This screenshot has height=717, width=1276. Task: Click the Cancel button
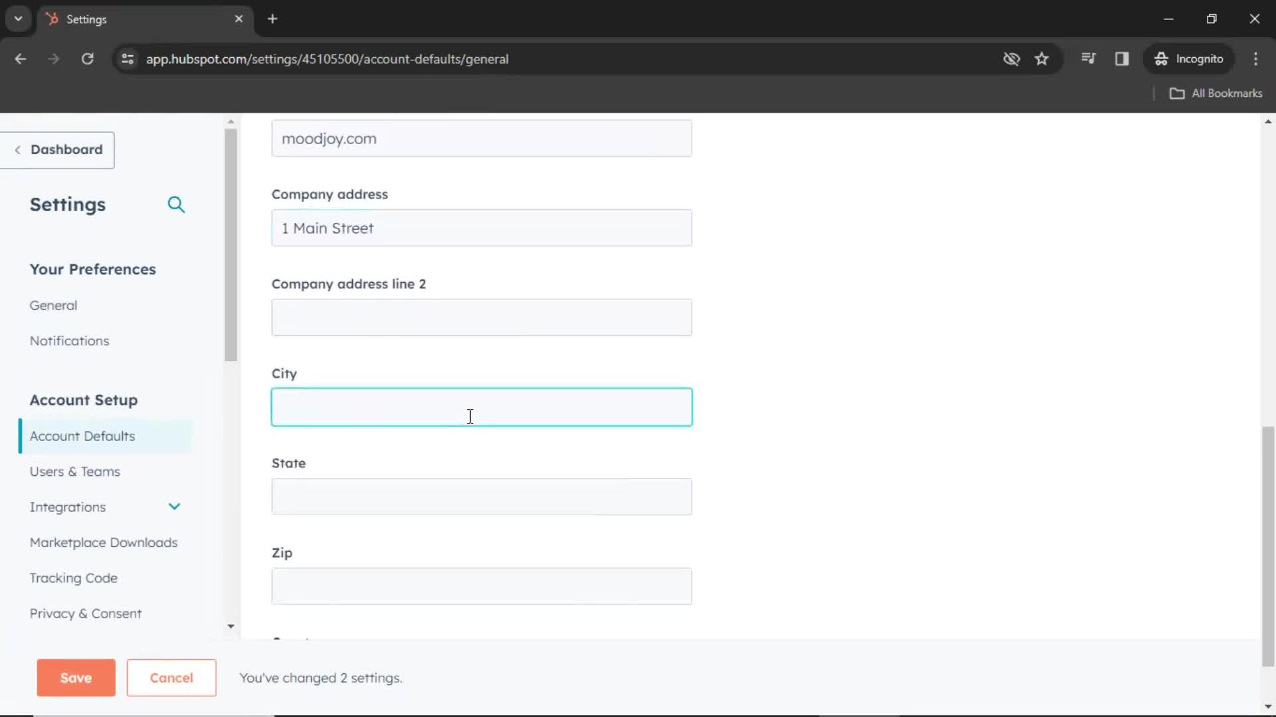pos(171,677)
